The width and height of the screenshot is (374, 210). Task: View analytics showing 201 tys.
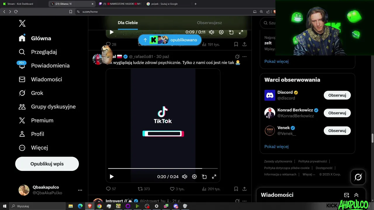pos(211,189)
